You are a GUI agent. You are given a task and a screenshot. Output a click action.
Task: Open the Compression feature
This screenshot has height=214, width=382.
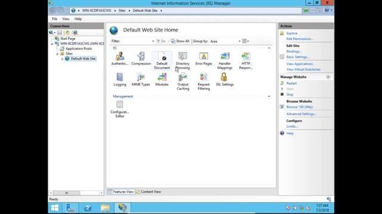point(141,59)
